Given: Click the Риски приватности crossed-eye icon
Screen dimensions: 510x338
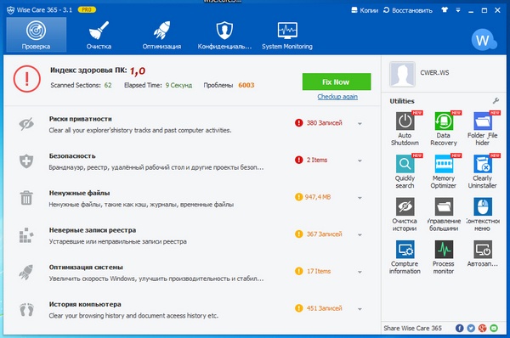Looking at the screenshot, I should coord(26,124).
